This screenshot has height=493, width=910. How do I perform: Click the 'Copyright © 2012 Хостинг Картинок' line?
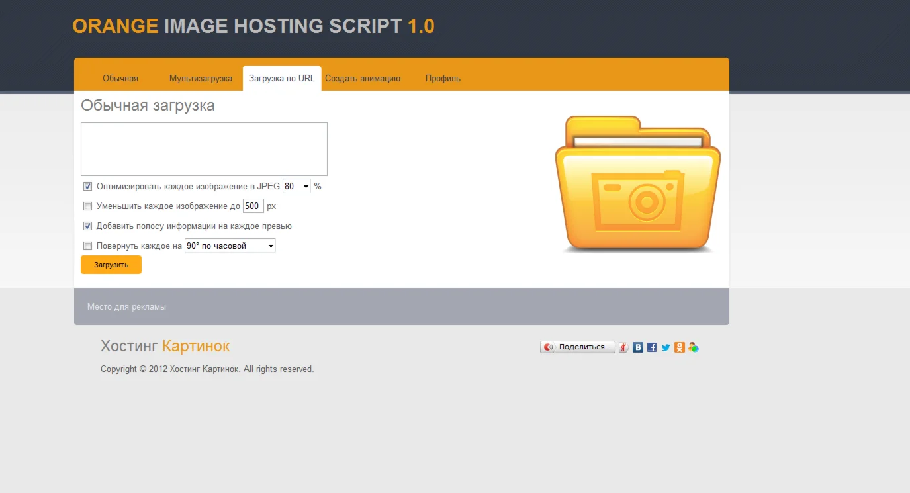pos(207,369)
